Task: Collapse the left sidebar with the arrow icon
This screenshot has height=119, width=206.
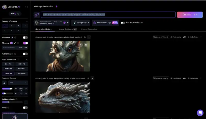Action: 27,7
